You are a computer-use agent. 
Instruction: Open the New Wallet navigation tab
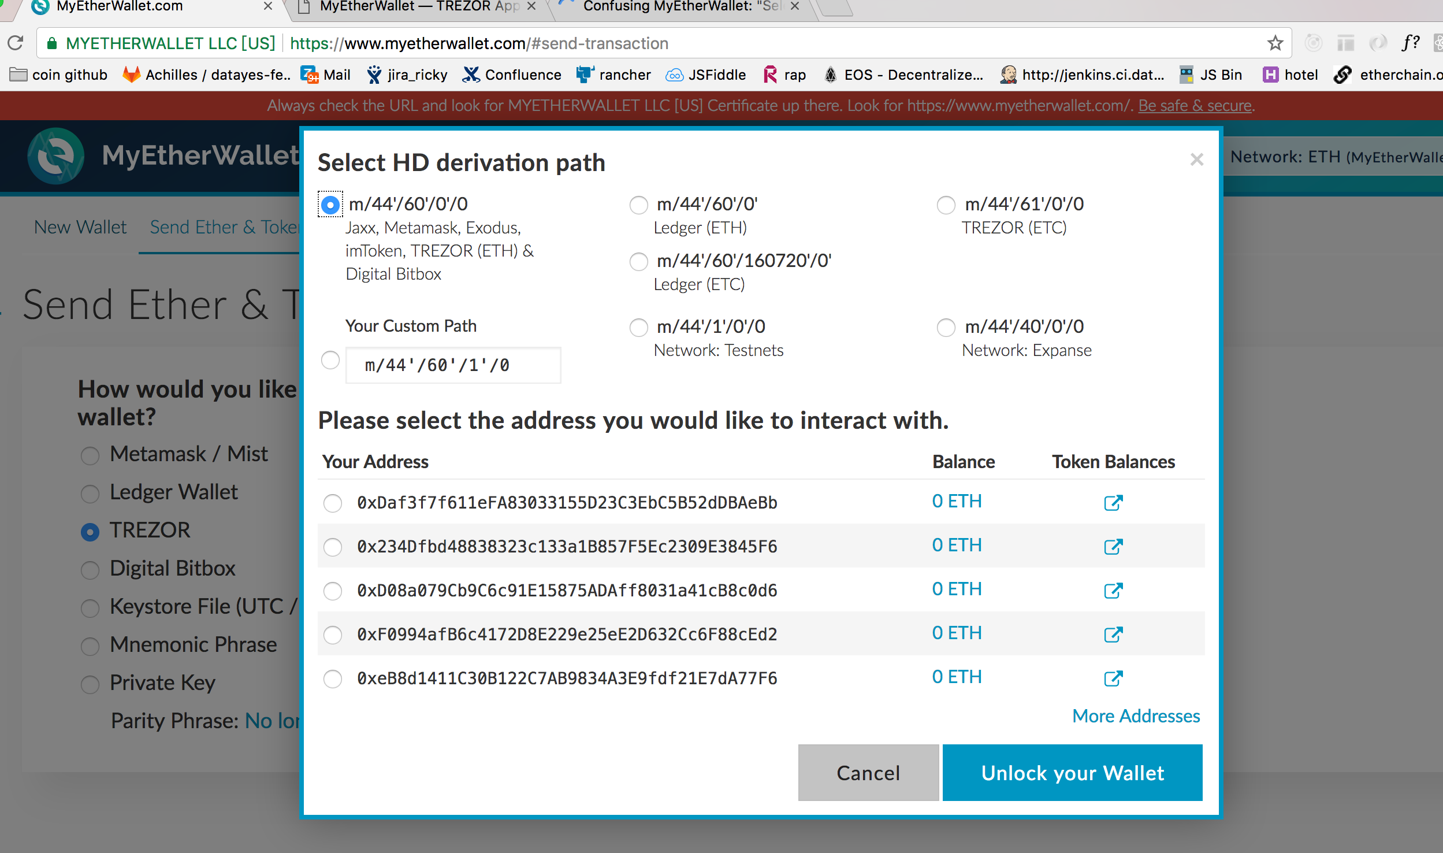[80, 227]
